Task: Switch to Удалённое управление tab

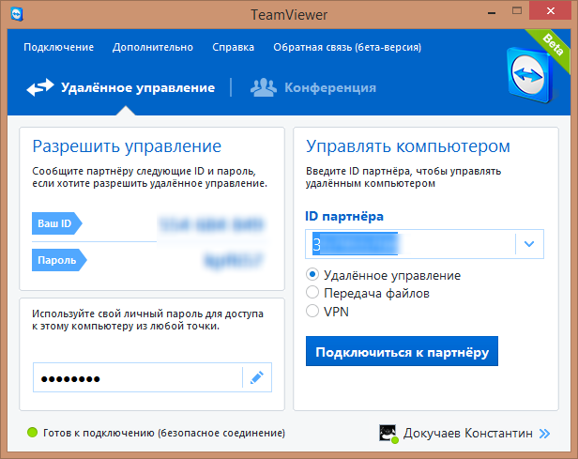Action: (x=120, y=87)
